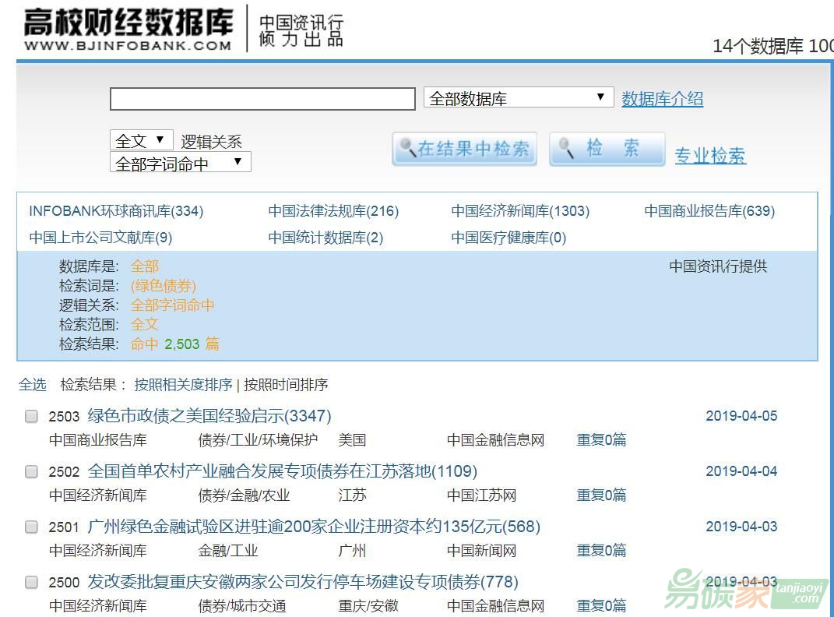Open the 全部字词命中 logic dropdown
Image resolution: width=834 pixels, height=617 pixels.
pyautogui.click(x=180, y=162)
